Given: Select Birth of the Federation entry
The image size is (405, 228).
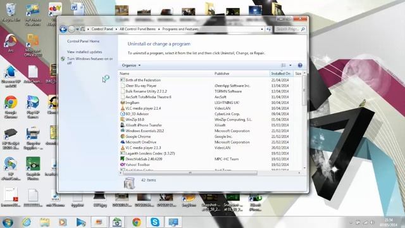Looking at the screenshot, I should point(143,80).
